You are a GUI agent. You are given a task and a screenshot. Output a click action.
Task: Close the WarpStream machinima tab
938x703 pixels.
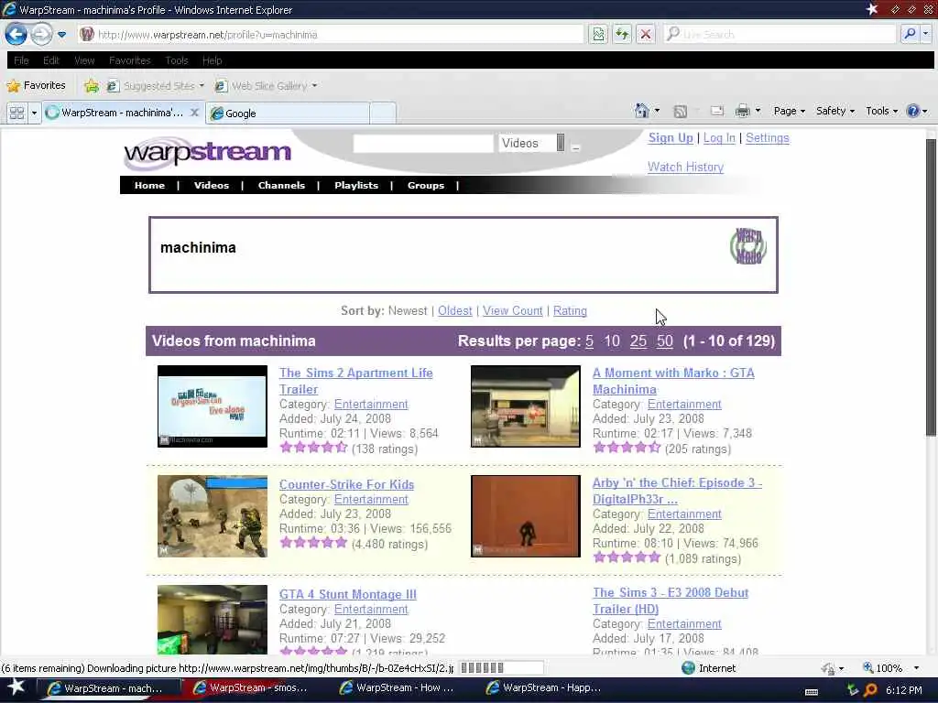[x=194, y=113]
